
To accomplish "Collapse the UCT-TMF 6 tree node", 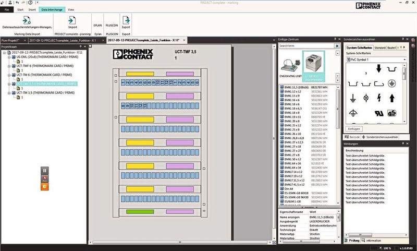I will [x=9, y=66].
